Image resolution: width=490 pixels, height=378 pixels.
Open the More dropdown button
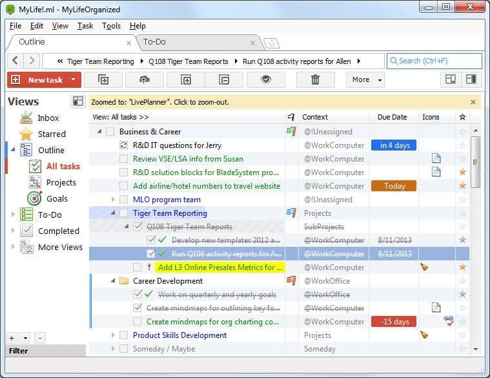point(365,79)
